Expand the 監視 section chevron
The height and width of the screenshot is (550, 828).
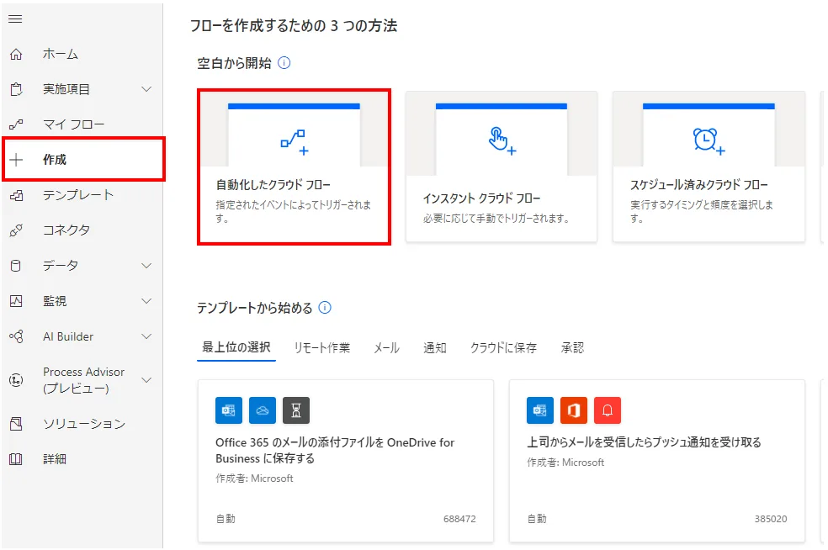point(146,301)
